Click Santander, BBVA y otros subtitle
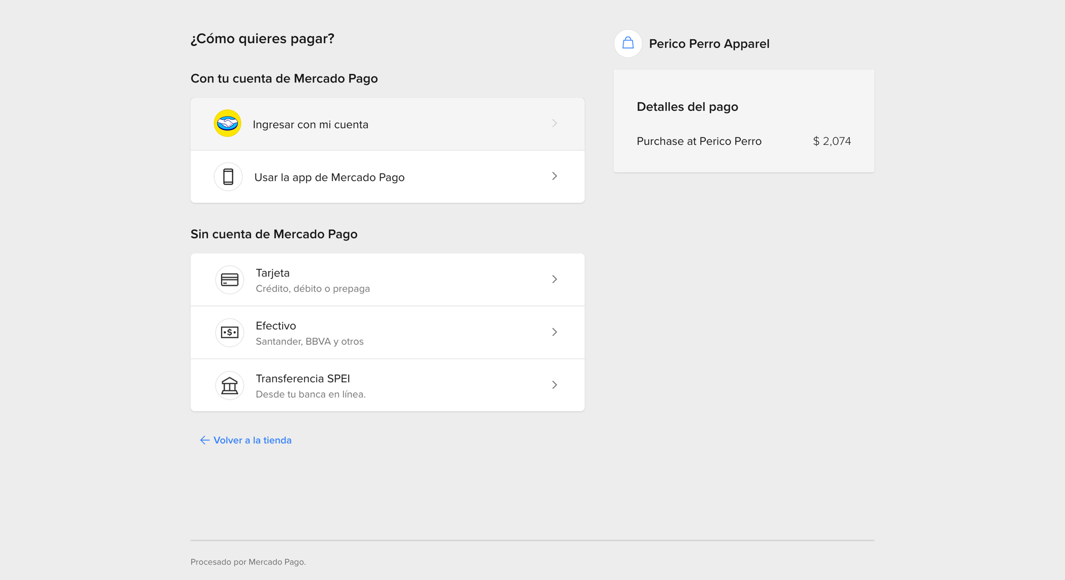The height and width of the screenshot is (580, 1065). [x=309, y=341]
